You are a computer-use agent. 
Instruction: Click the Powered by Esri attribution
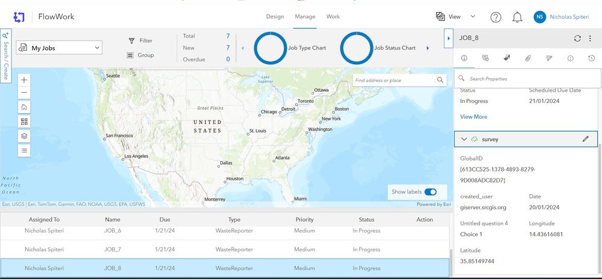(x=433, y=204)
